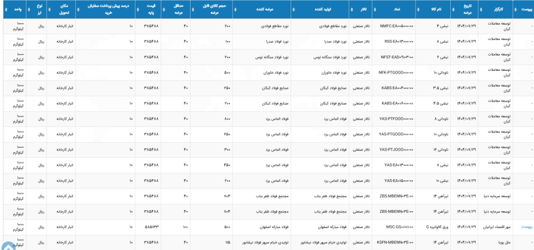534x250 pixels.
Task: Sort table by the پیوست column arrows
Action: [516, 9]
